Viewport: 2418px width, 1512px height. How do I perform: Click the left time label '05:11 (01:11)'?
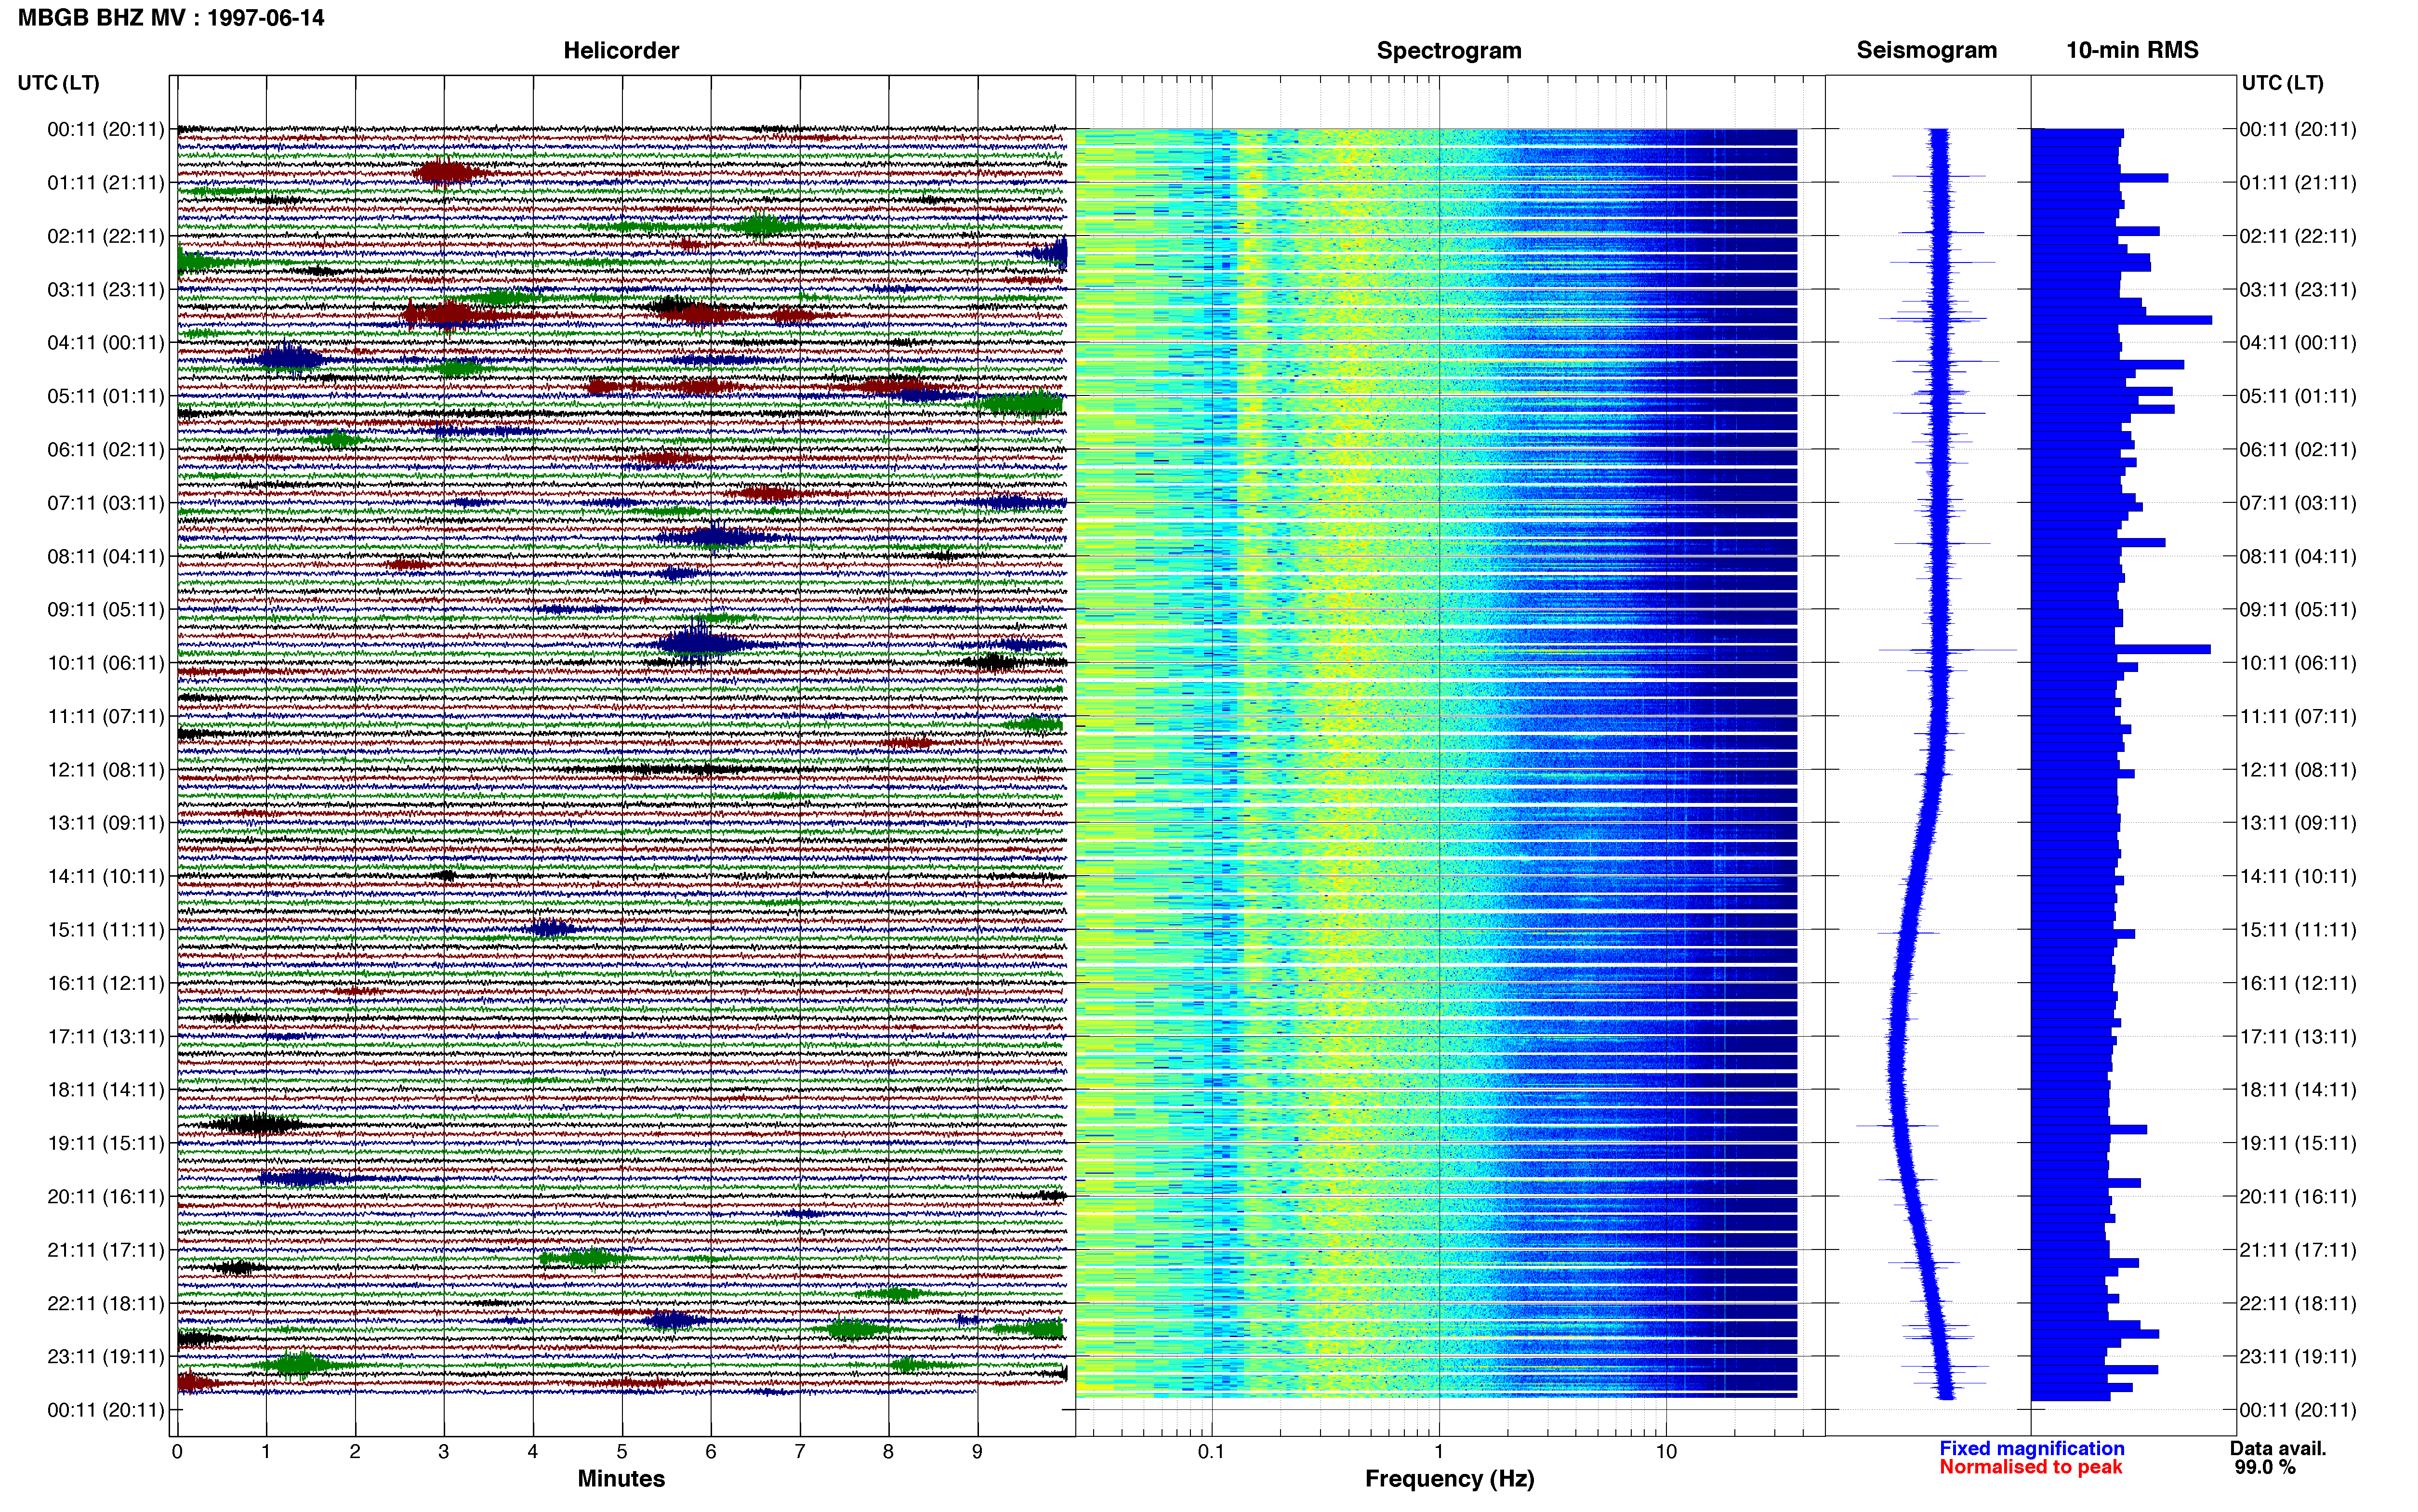(x=106, y=396)
